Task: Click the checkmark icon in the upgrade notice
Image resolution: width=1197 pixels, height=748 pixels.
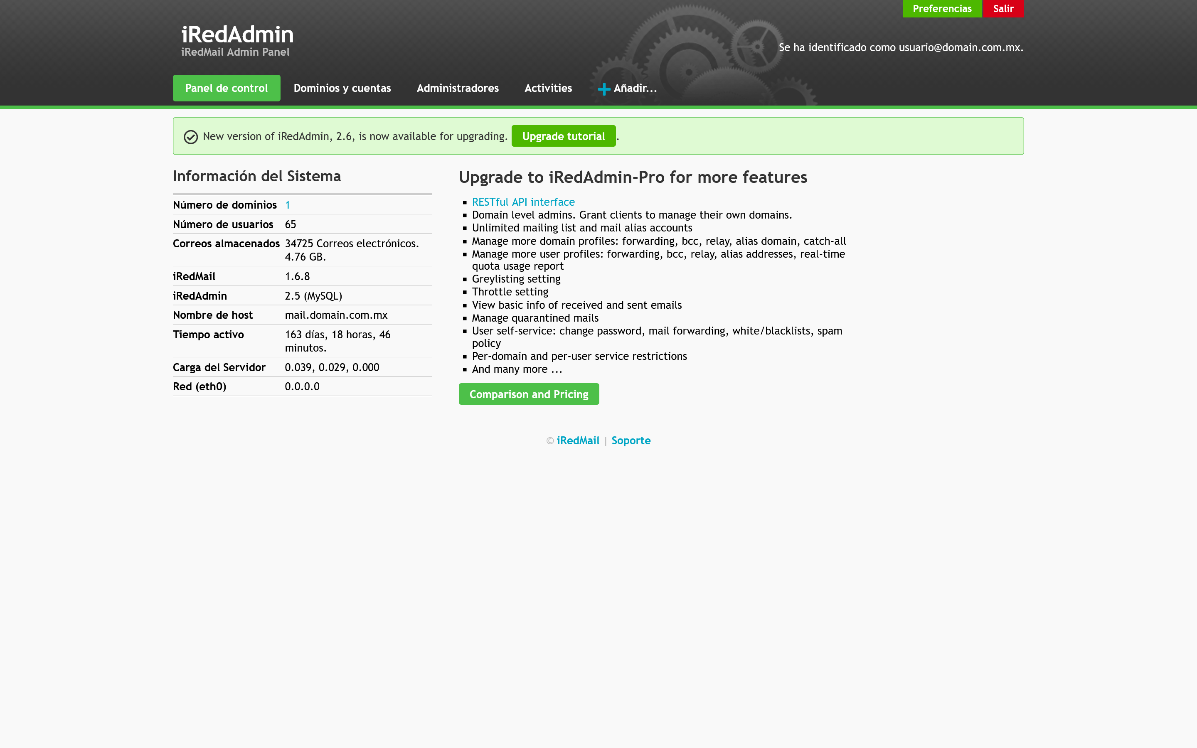Action: point(191,137)
